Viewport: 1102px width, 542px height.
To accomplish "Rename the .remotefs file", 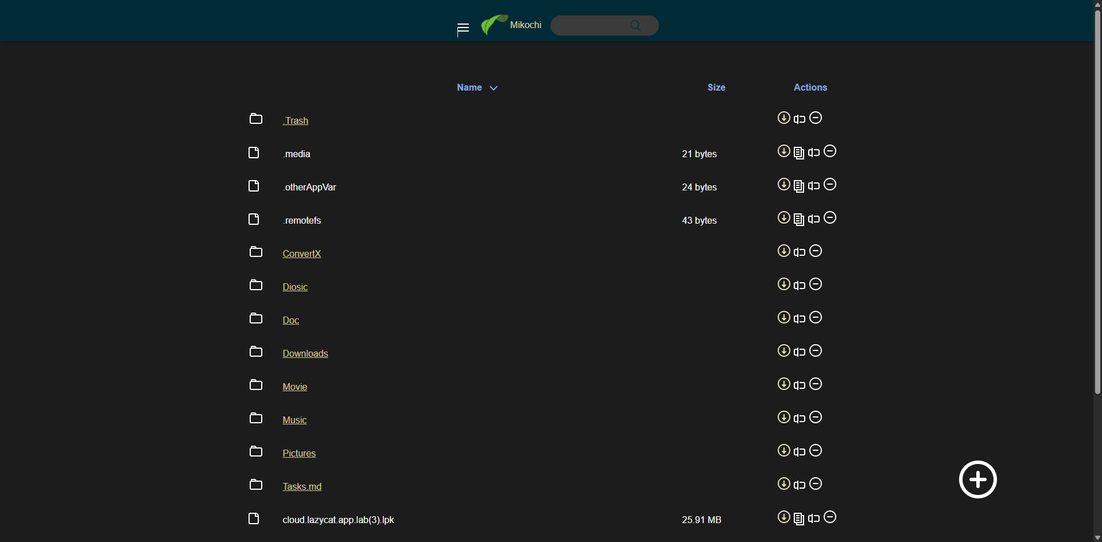I will 814,219.
